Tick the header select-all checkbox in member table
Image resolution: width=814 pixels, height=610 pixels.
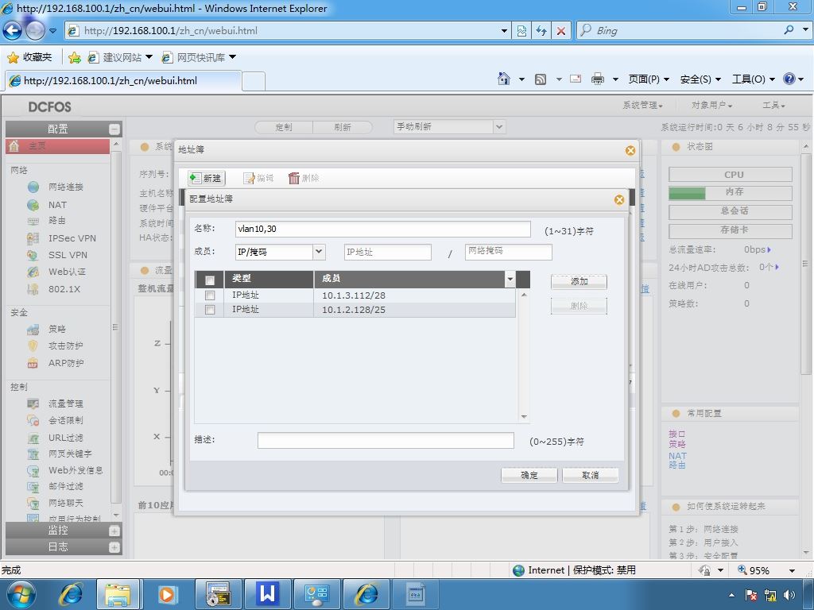(210, 280)
